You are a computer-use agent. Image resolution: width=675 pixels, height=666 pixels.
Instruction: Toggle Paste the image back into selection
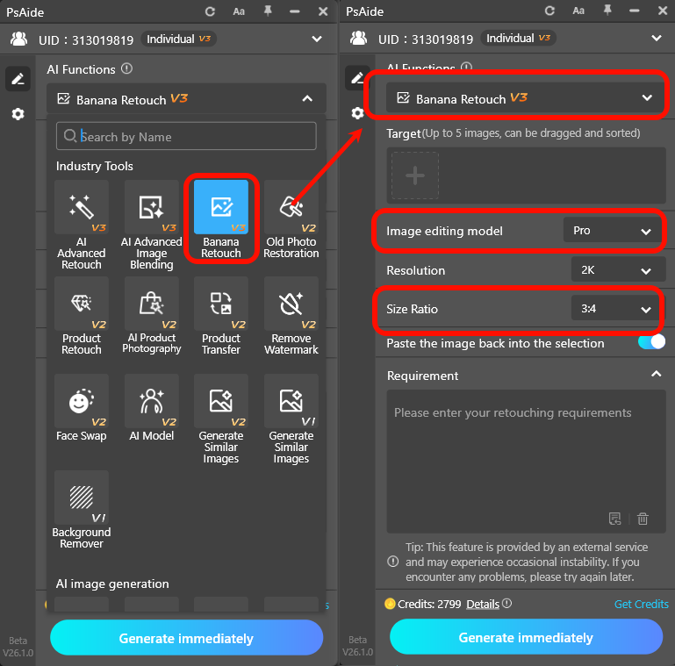click(651, 342)
